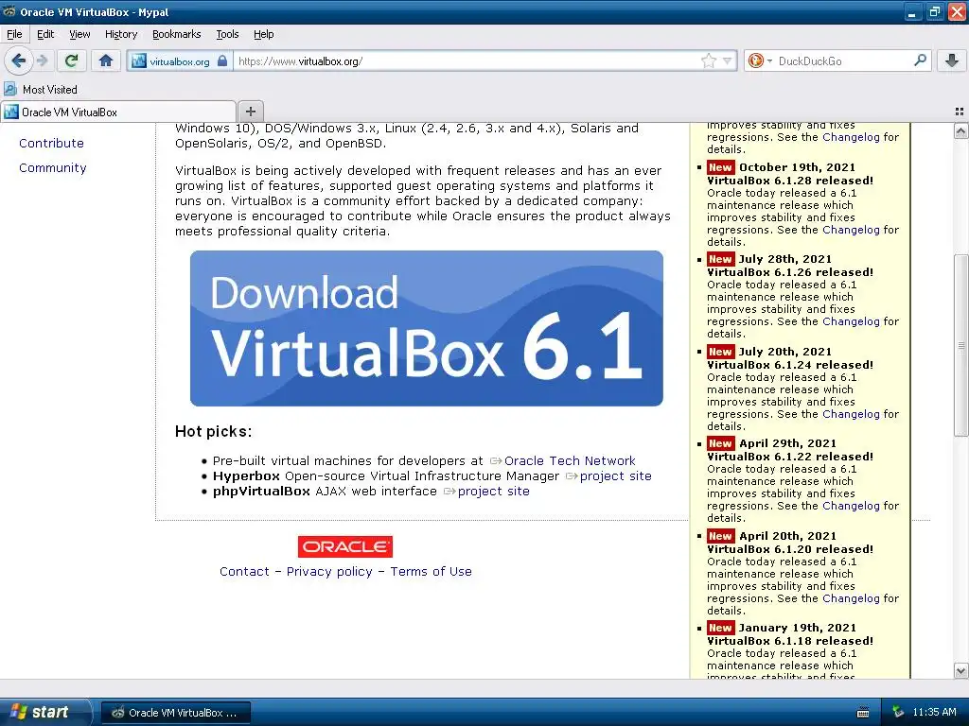The height and width of the screenshot is (726, 969).
Task: Click the virtualbox.org site identity icon
Action: (x=139, y=61)
